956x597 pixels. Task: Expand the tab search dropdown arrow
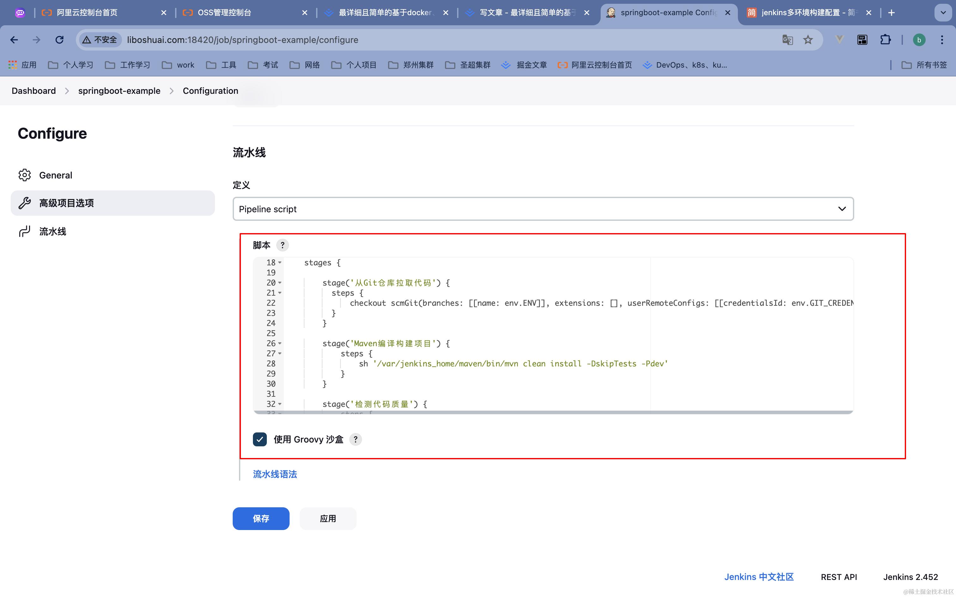pos(943,13)
